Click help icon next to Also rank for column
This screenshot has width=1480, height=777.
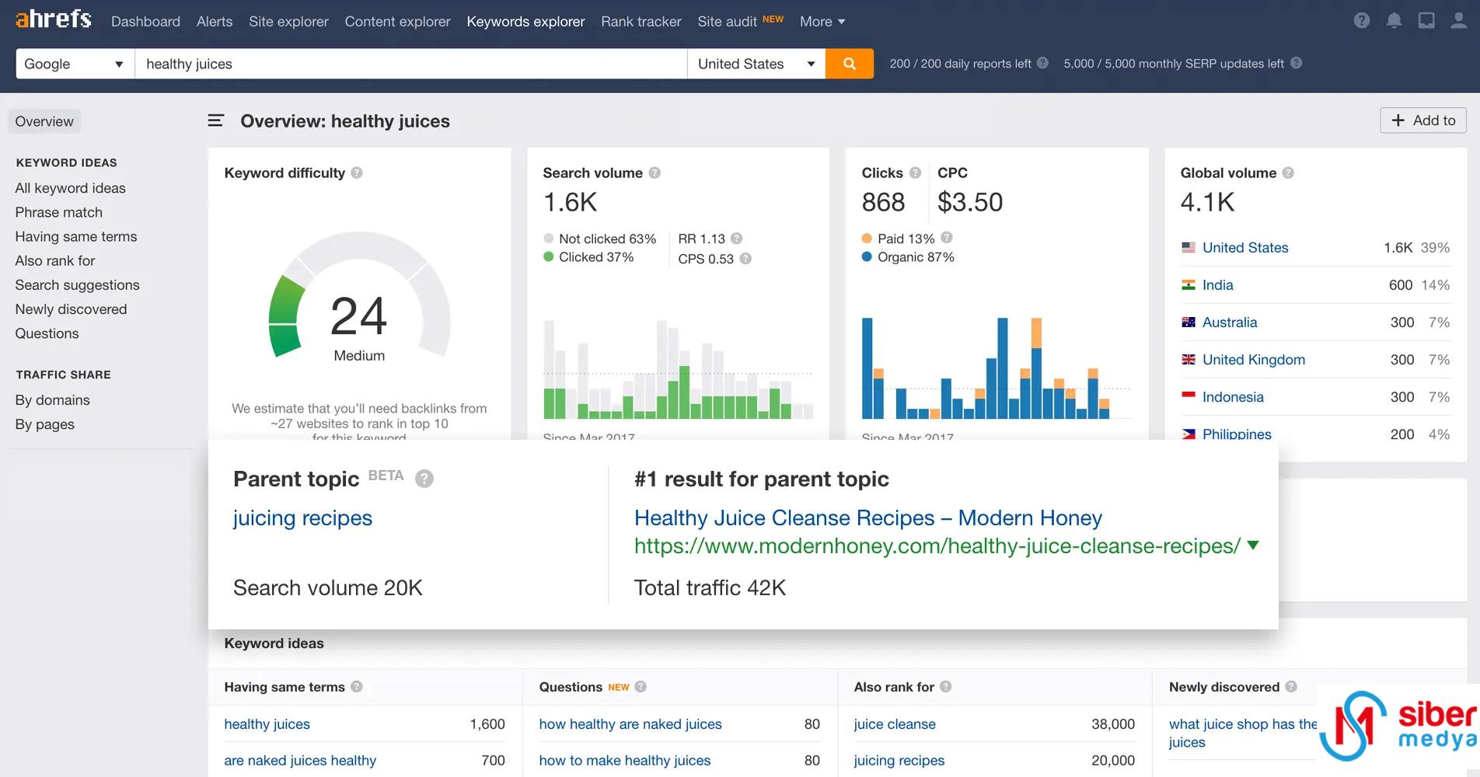[x=946, y=687]
